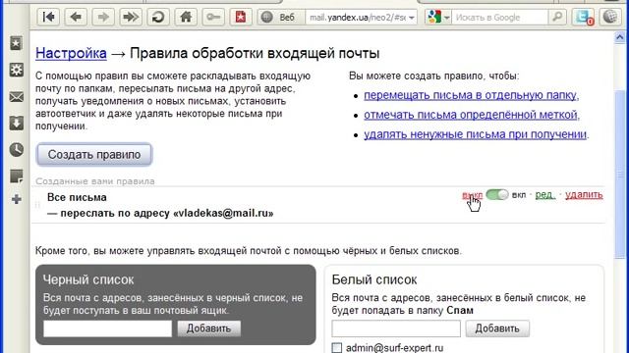Click удалить link to delete rule
This screenshot has height=353, width=629.
tap(584, 195)
